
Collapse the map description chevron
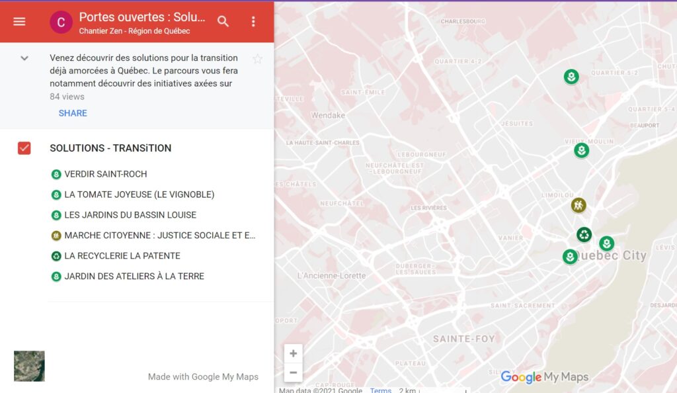pyautogui.click(x=24, y=58)
